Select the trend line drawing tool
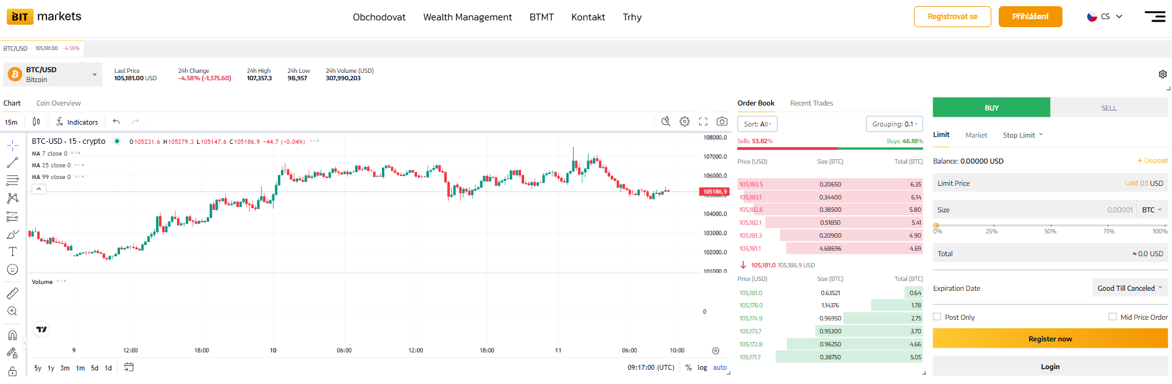The height and width of the screenshot is (384, 1172). [12, 163]
